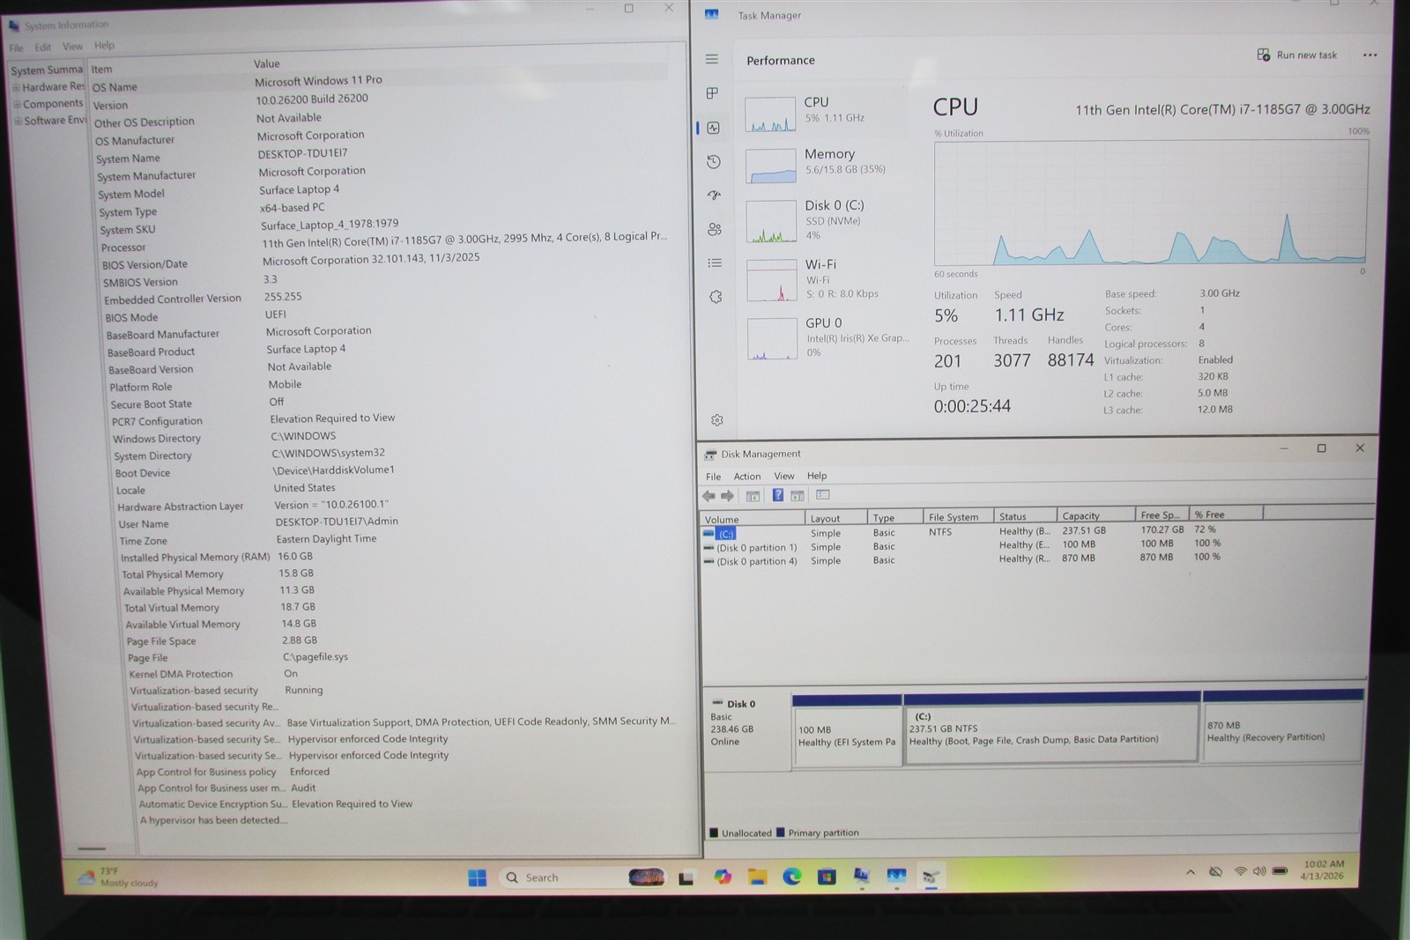The width and height of the screenshot is (1410, 940).
Task: Open Task Manager more options ellipsis
Action: click(x=1369, y=55)
